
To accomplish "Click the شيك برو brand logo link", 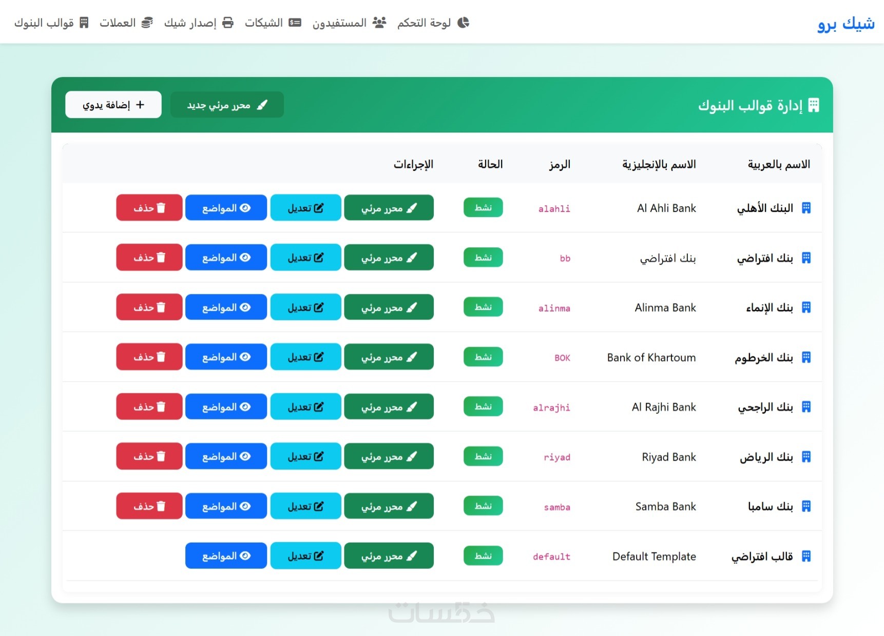I will [846, 24].
